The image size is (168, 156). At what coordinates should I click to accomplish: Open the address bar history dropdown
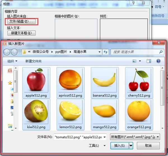(x=99, y=52)
